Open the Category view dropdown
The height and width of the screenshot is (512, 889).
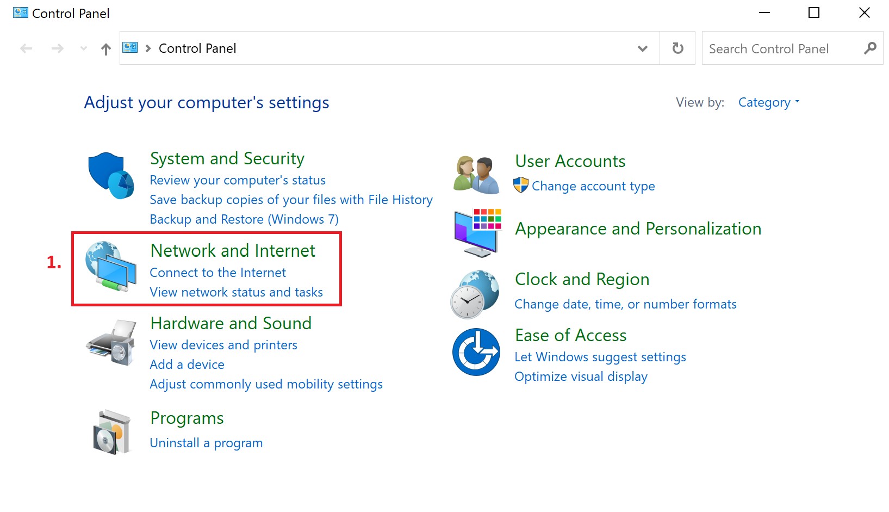point(768,102)
